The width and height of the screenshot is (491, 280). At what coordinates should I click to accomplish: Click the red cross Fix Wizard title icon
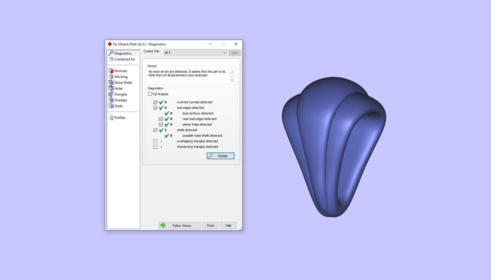coord(110,44)
